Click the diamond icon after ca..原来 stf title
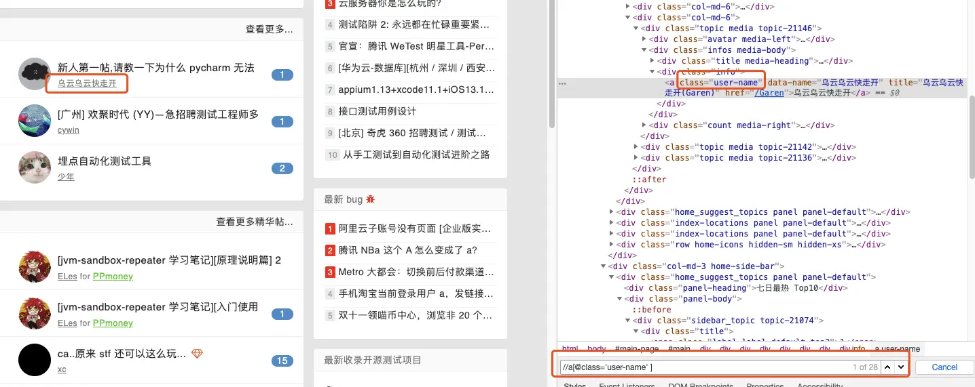 point(197,354)
